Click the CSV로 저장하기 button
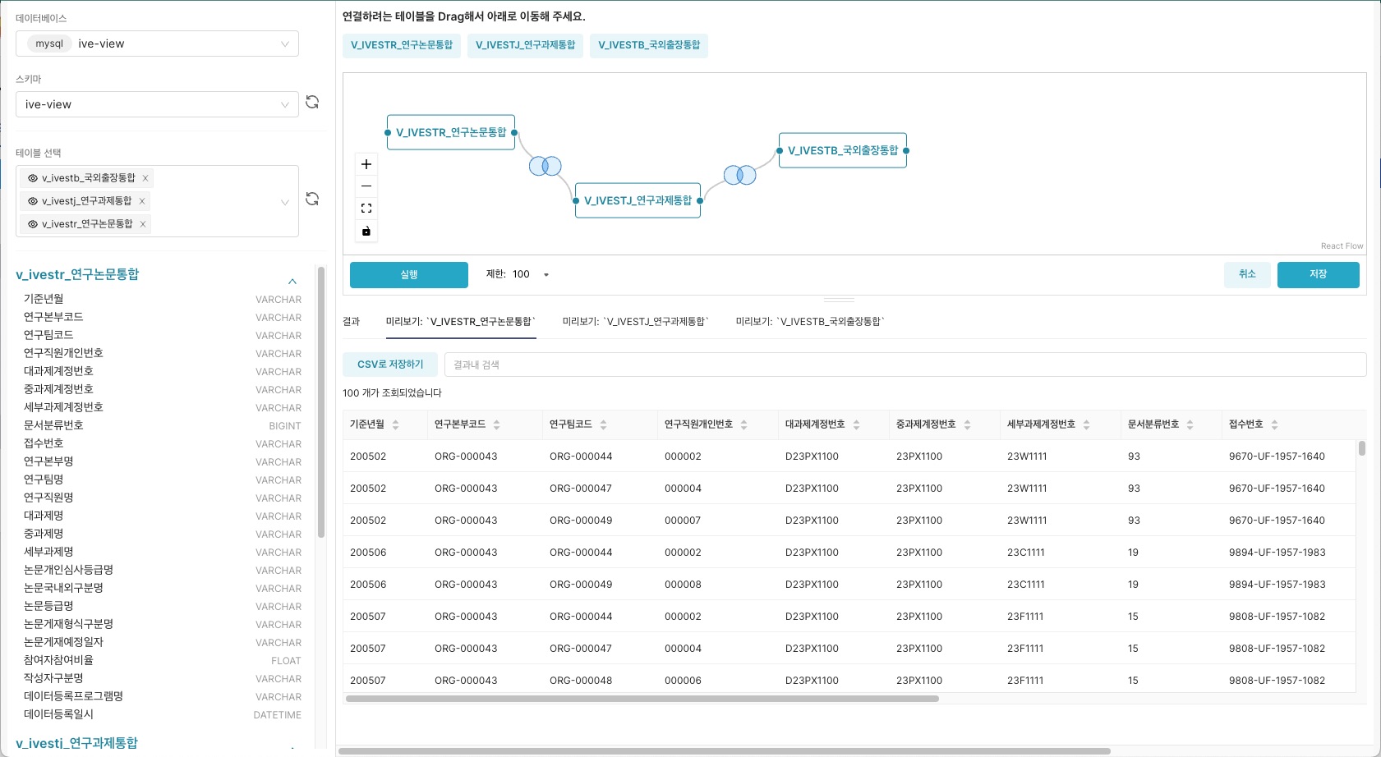The image size is (1381, 757). click(390, 365)
